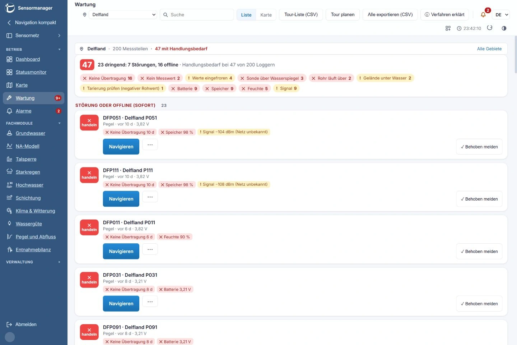Collapse the BETRIEB sidebar section
Image resolution: width=517 pixels, height=345 pixels.
tap(34, 49)
